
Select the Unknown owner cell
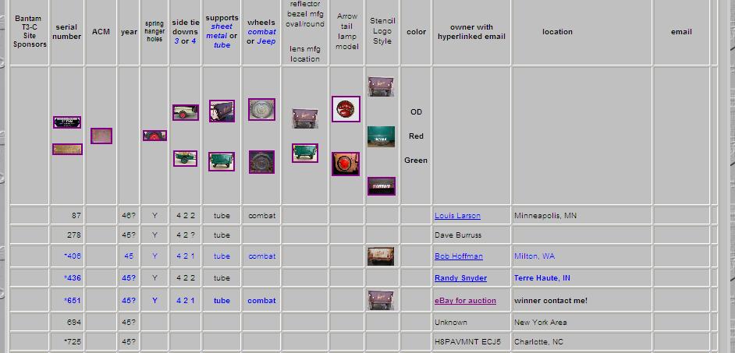coord(471,322)
